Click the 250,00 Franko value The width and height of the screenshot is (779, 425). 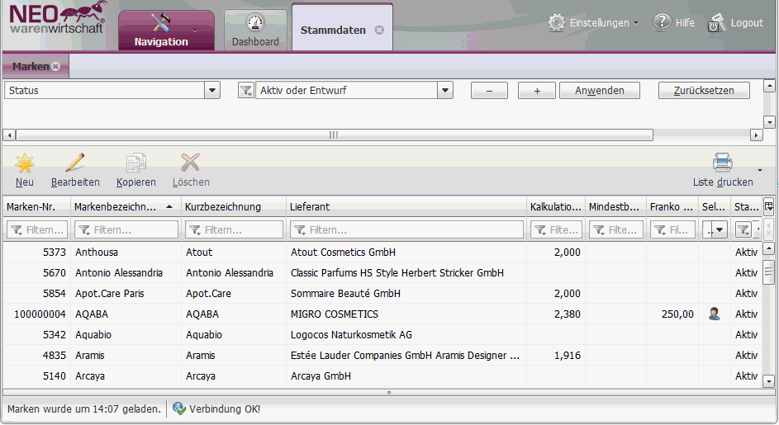click(677, 314)
